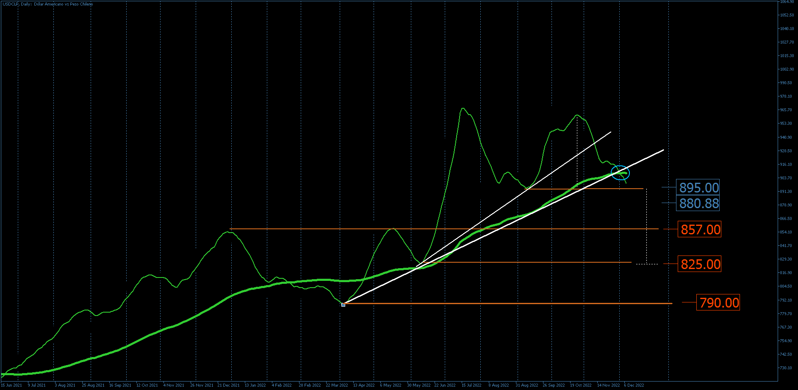This screenshot has height=390, width=798.
Task: Select the 825.00 orange price label
Action: point(700,264)
